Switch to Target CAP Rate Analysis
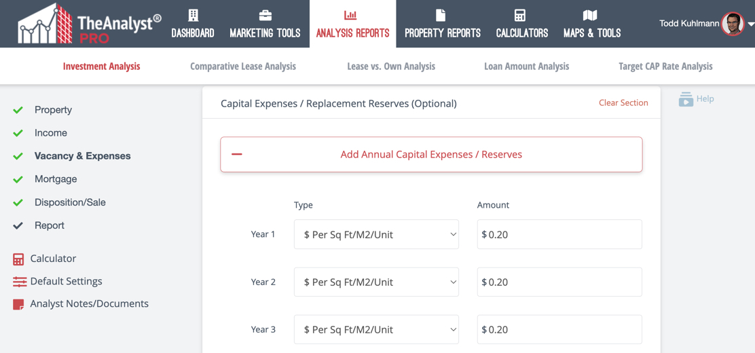The height and width of the screenshot is (353, 755). tap(665, 67)
